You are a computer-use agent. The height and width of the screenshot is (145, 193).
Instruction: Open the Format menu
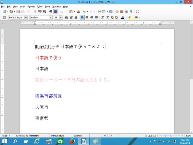click(31, 6)
